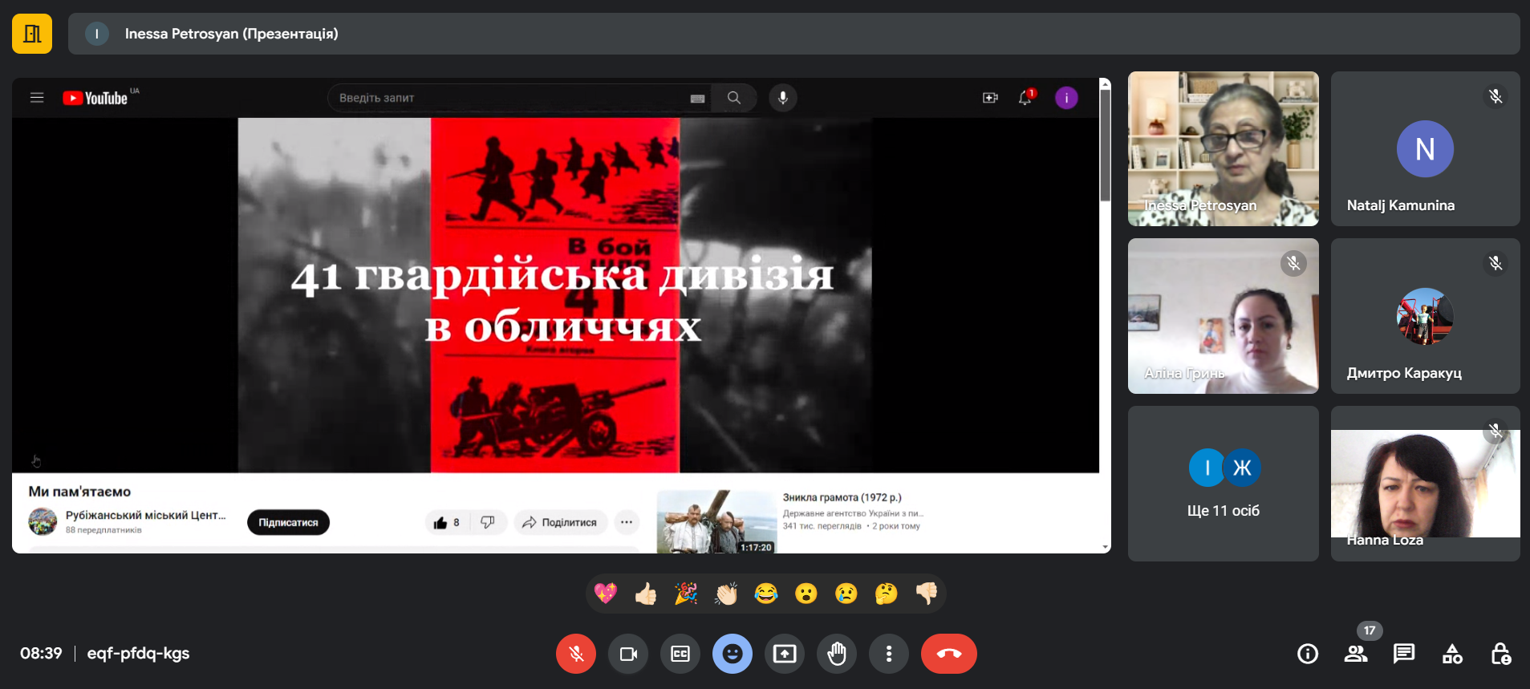This screenshot has width=1530, height=689.
Task: Leave the call
Action: pos(948,654)
